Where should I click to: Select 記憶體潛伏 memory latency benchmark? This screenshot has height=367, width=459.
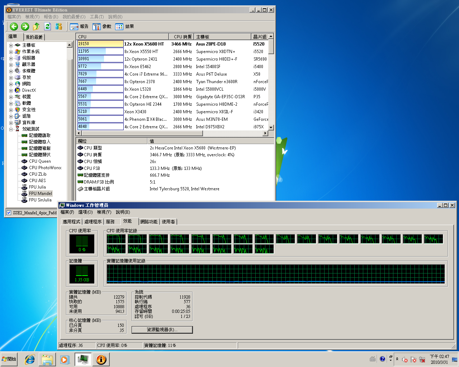pos(40,155)
